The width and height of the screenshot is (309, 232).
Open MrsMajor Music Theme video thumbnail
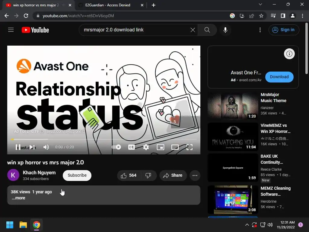coord(233,105)
